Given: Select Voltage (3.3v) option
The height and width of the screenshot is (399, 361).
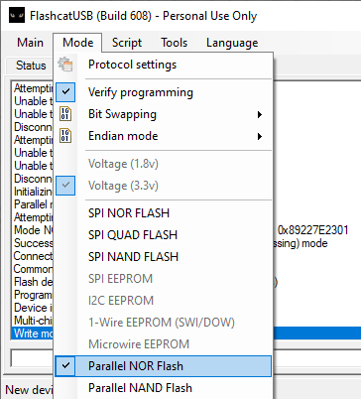Looking at the screenshot, I should tap(164, 186).
